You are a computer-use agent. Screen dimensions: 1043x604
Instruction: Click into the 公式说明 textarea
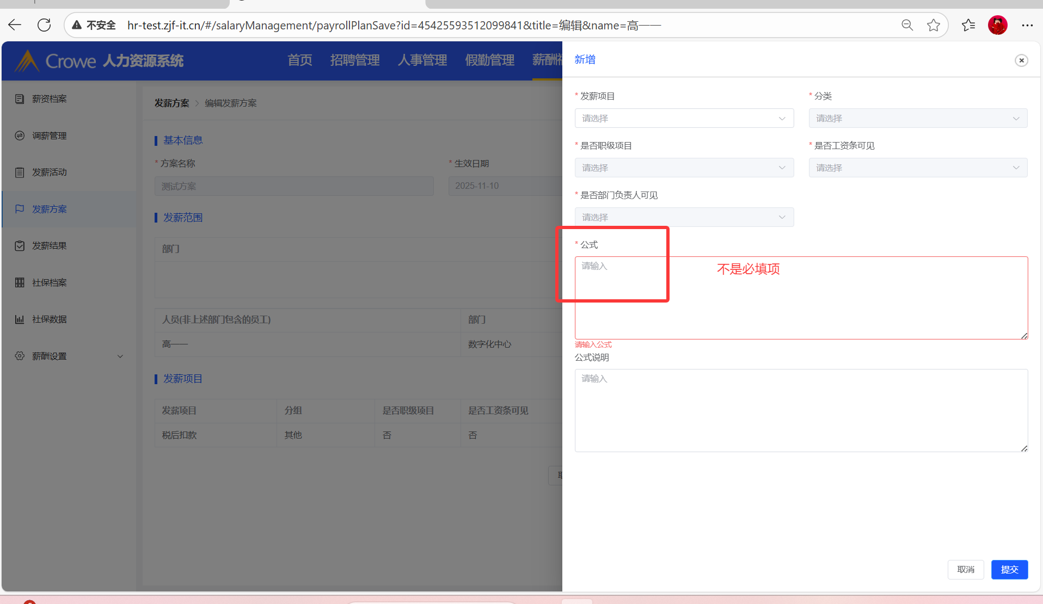801,410
